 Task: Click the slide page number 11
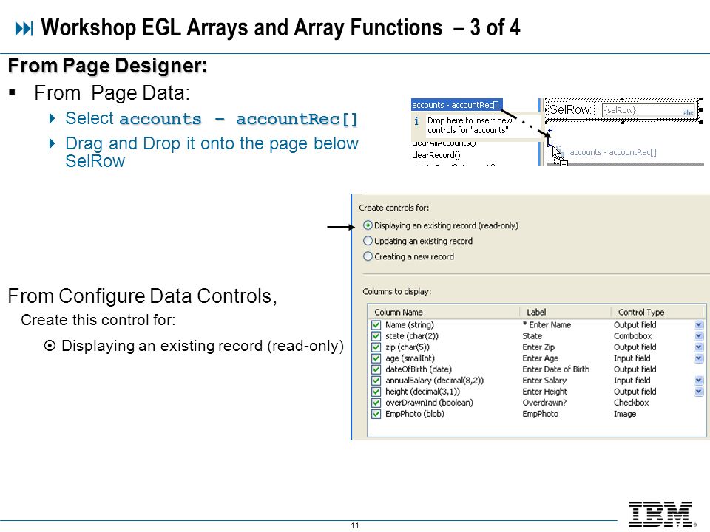coord(355,525)
